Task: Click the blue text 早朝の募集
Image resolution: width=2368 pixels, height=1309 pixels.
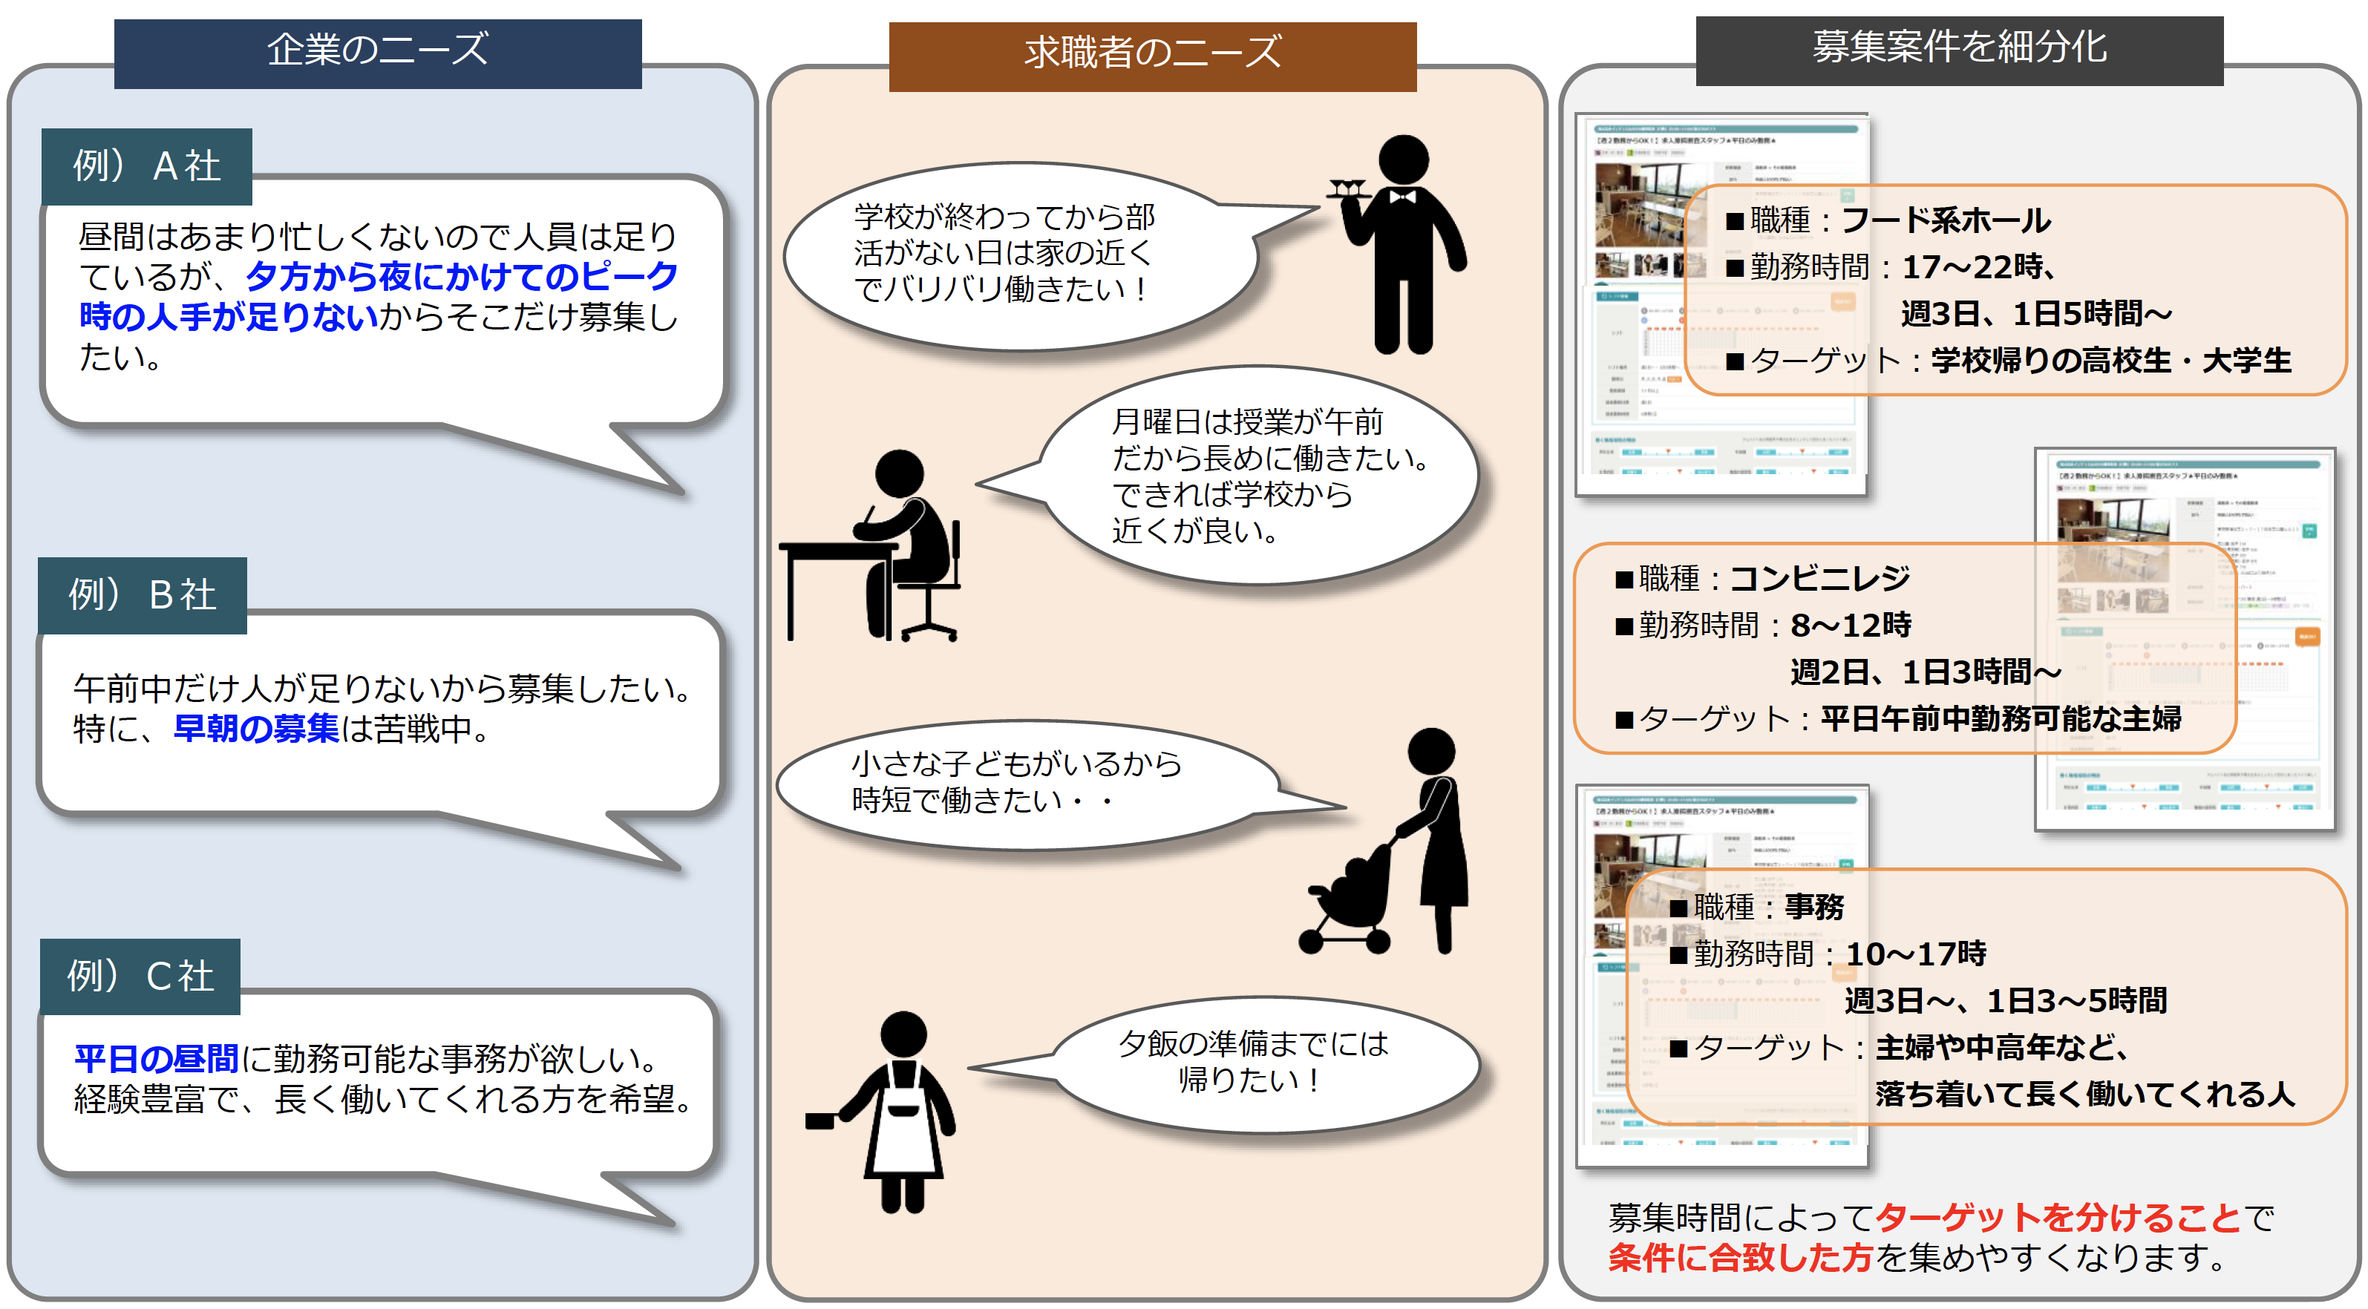Action: click(x=257, y=729)
